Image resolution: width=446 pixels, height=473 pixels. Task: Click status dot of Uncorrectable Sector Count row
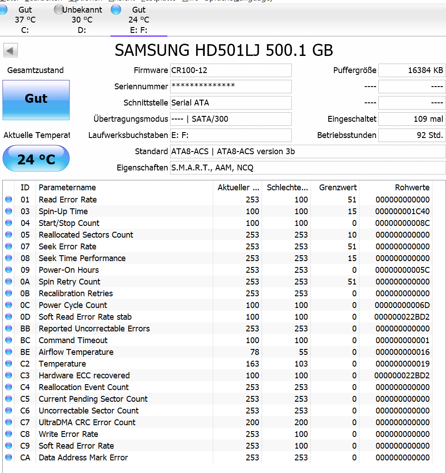9,410
